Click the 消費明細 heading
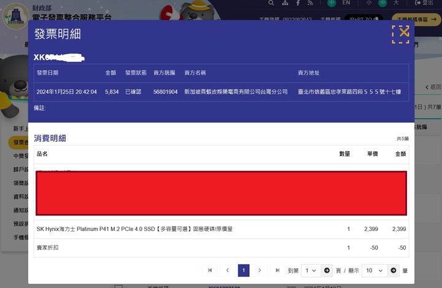Screen dimensions: 442x288 pyautogui.click(x=50, y=138)
